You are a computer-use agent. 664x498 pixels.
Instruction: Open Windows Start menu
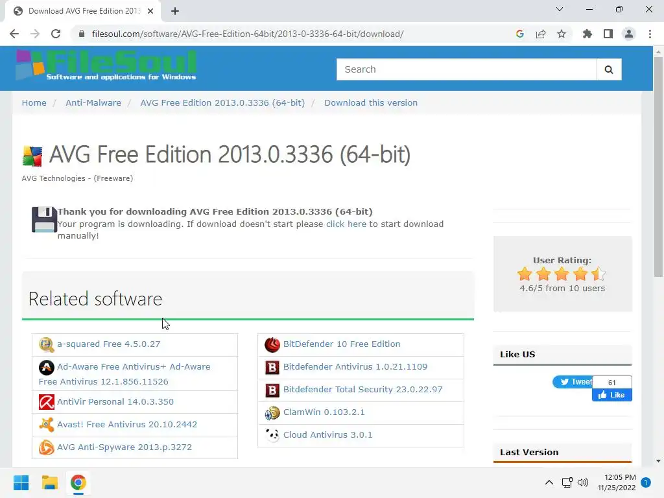21,482
